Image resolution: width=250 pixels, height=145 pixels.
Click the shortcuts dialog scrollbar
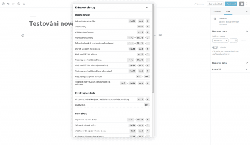click(153, 49)
